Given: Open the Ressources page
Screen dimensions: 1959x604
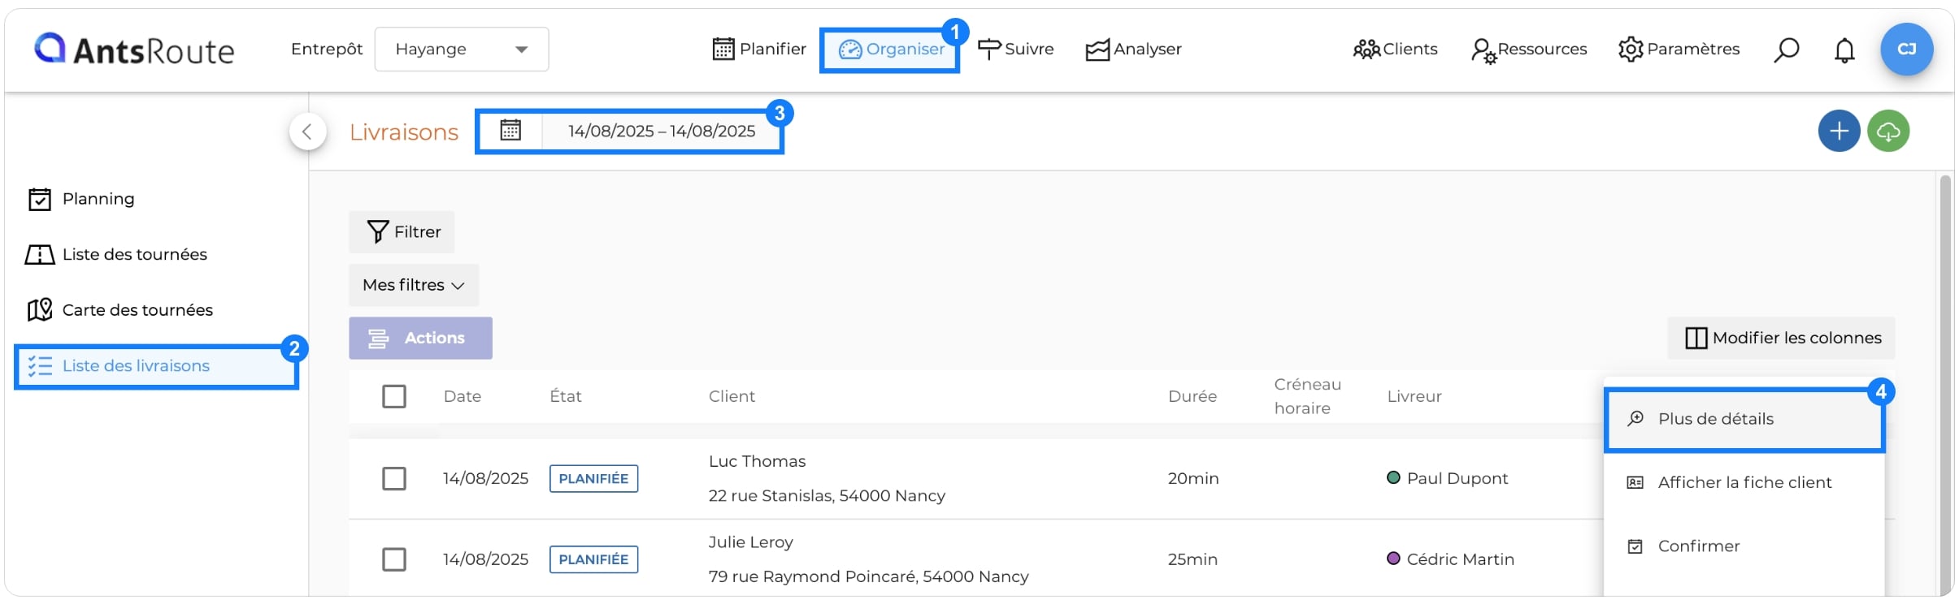Looking at the screenshot, I should (1529, 50).
